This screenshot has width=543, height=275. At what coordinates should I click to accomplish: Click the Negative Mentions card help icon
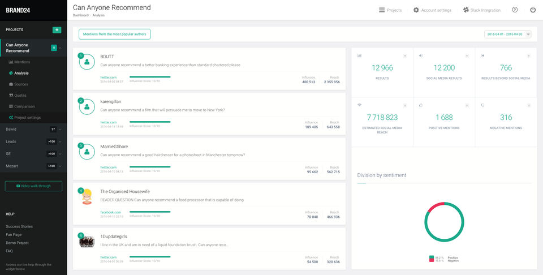528,106
